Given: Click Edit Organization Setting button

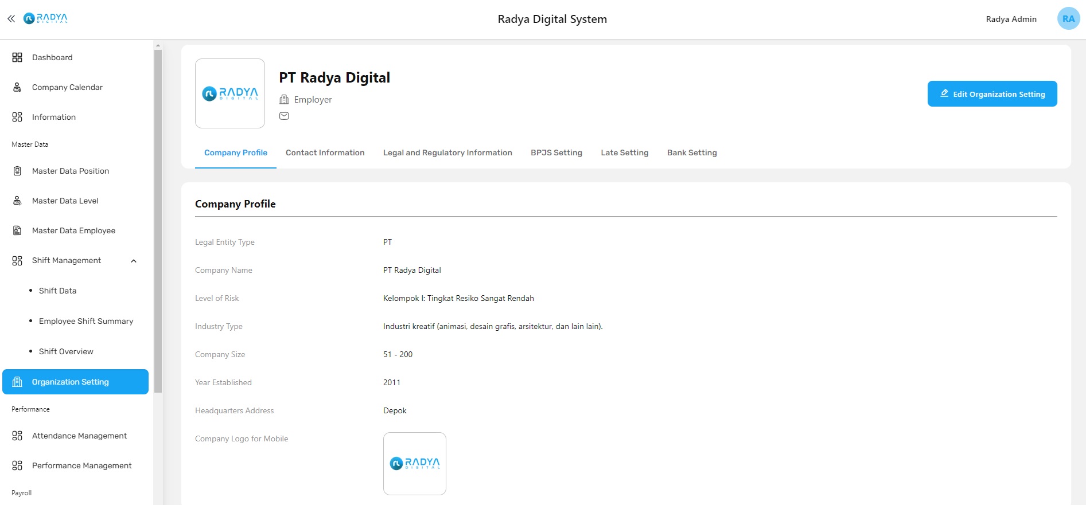Looking at the screenshot, I should click(992, 94).
